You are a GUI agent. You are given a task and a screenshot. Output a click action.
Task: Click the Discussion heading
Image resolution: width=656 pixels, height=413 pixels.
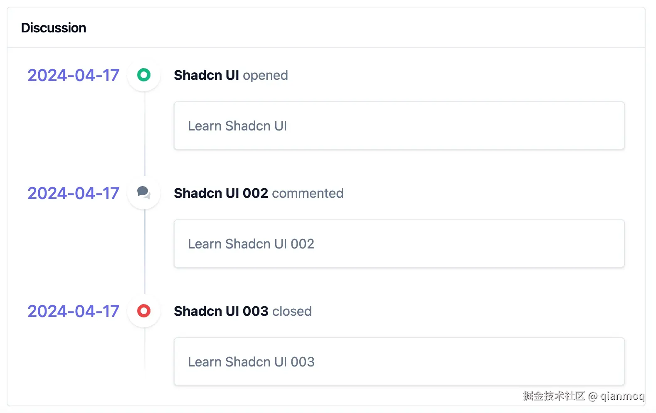click(54, 28)
